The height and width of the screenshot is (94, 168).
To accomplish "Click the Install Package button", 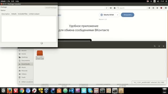I will point(51,8).
